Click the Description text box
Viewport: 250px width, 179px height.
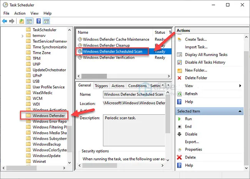134,130
